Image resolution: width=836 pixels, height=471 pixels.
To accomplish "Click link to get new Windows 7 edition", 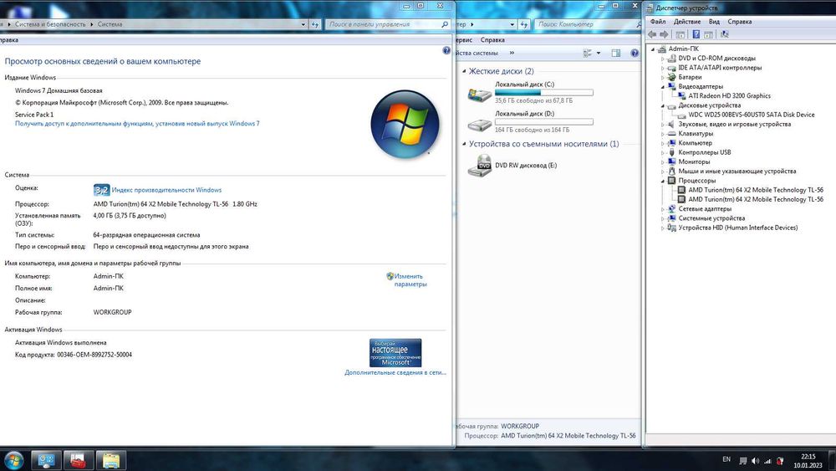I will [x=137, y=124].
